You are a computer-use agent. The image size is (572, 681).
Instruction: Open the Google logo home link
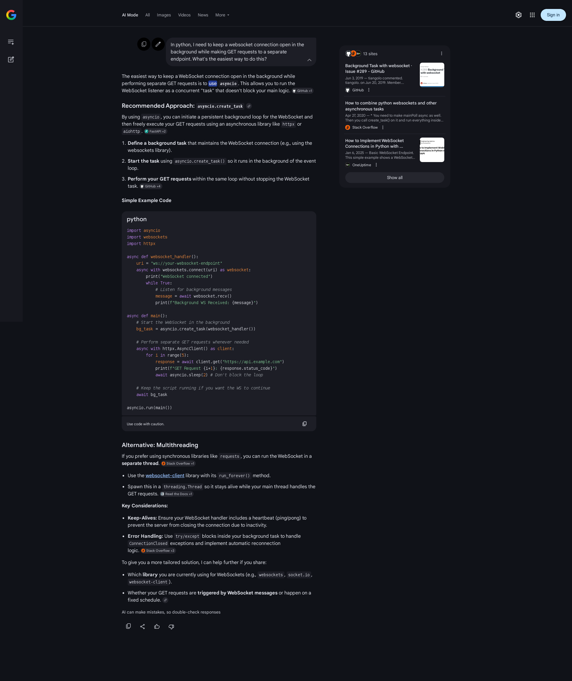point(11,15)
